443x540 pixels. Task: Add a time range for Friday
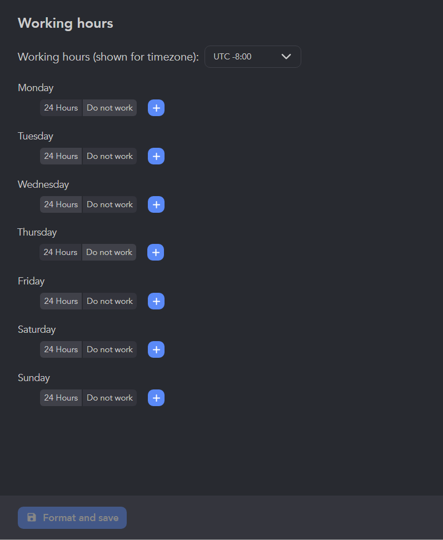click(x=156, y=301)
